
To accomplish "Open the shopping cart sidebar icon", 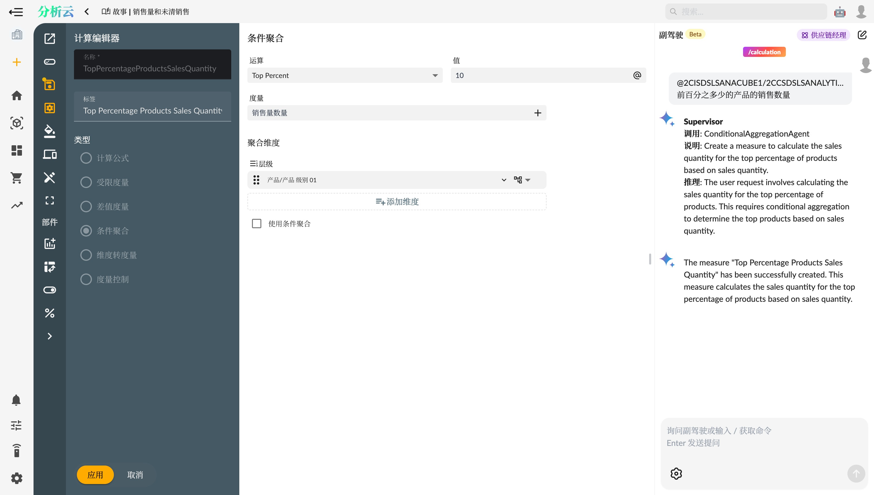I will coord(16,177).
